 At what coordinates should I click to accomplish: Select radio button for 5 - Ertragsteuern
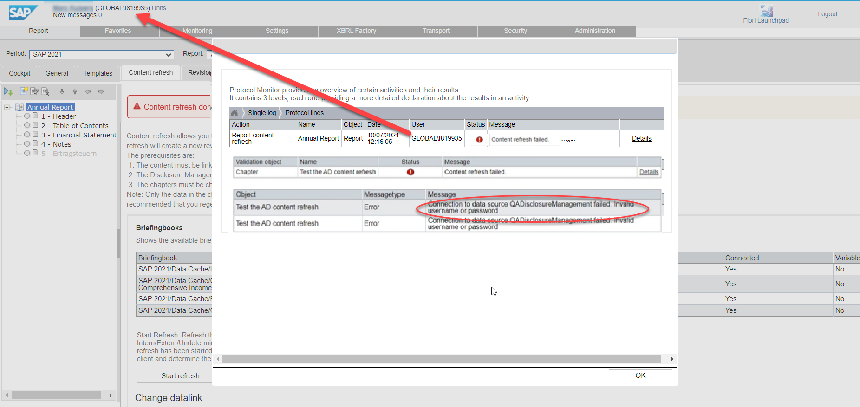coord(27,153)
